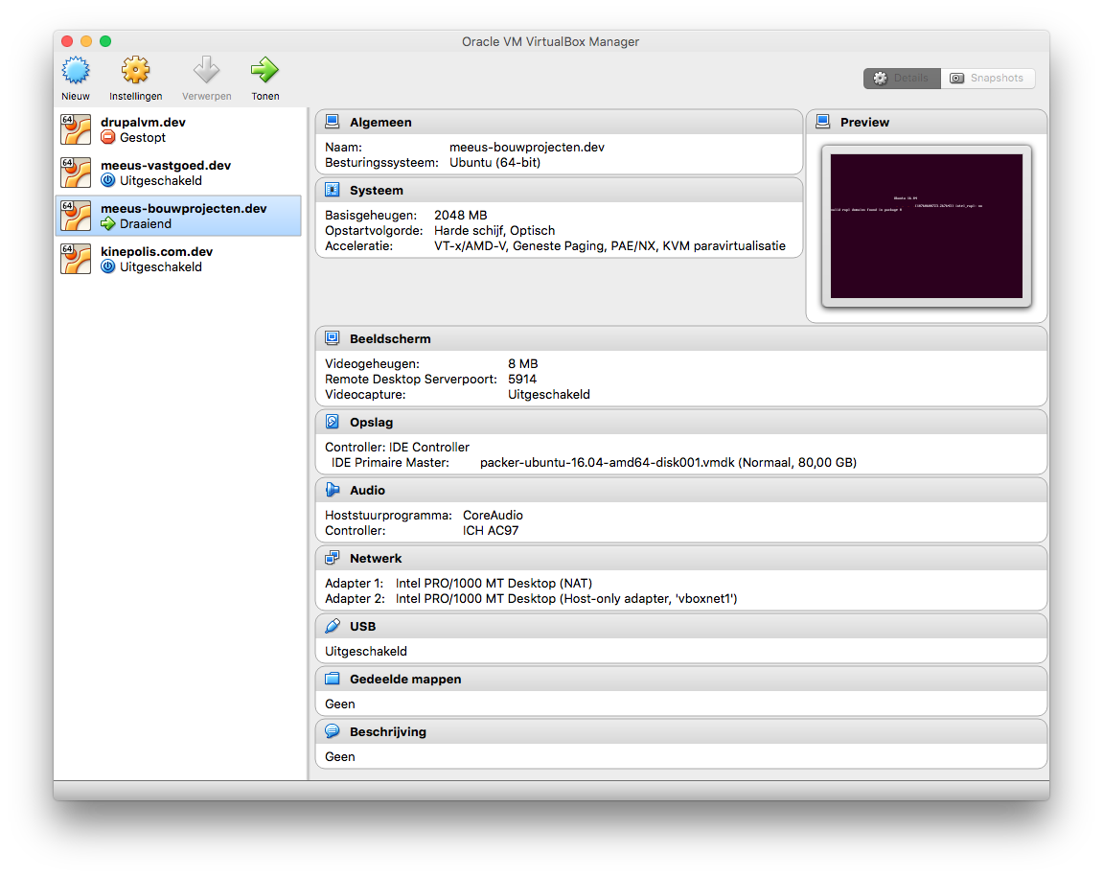Click the USB section icon
This screenshot has height=877, width=1103.
point(333,625)
